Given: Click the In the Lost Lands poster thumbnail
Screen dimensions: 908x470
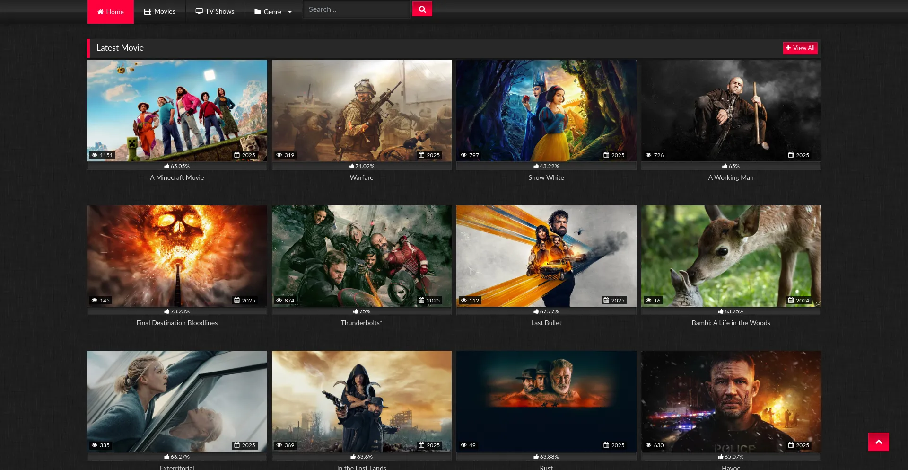Looking at the screenshot, I should point(361,401).
